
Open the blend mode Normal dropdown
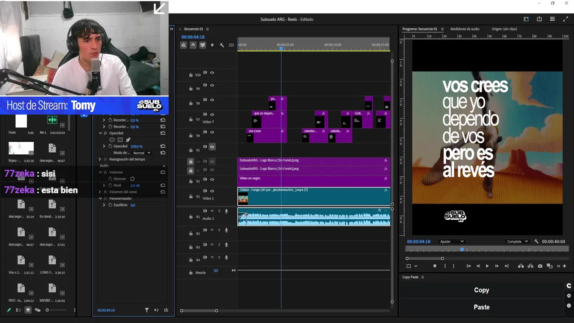tap(142, 153)
